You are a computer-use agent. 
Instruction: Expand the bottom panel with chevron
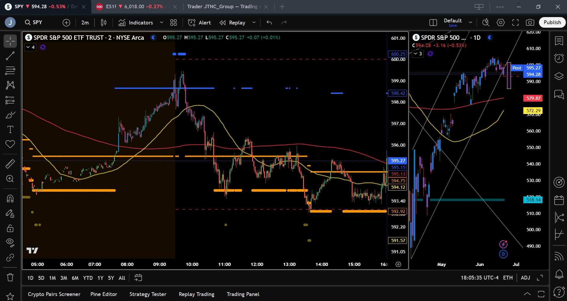pyautogui.click(x=527, y=294)
